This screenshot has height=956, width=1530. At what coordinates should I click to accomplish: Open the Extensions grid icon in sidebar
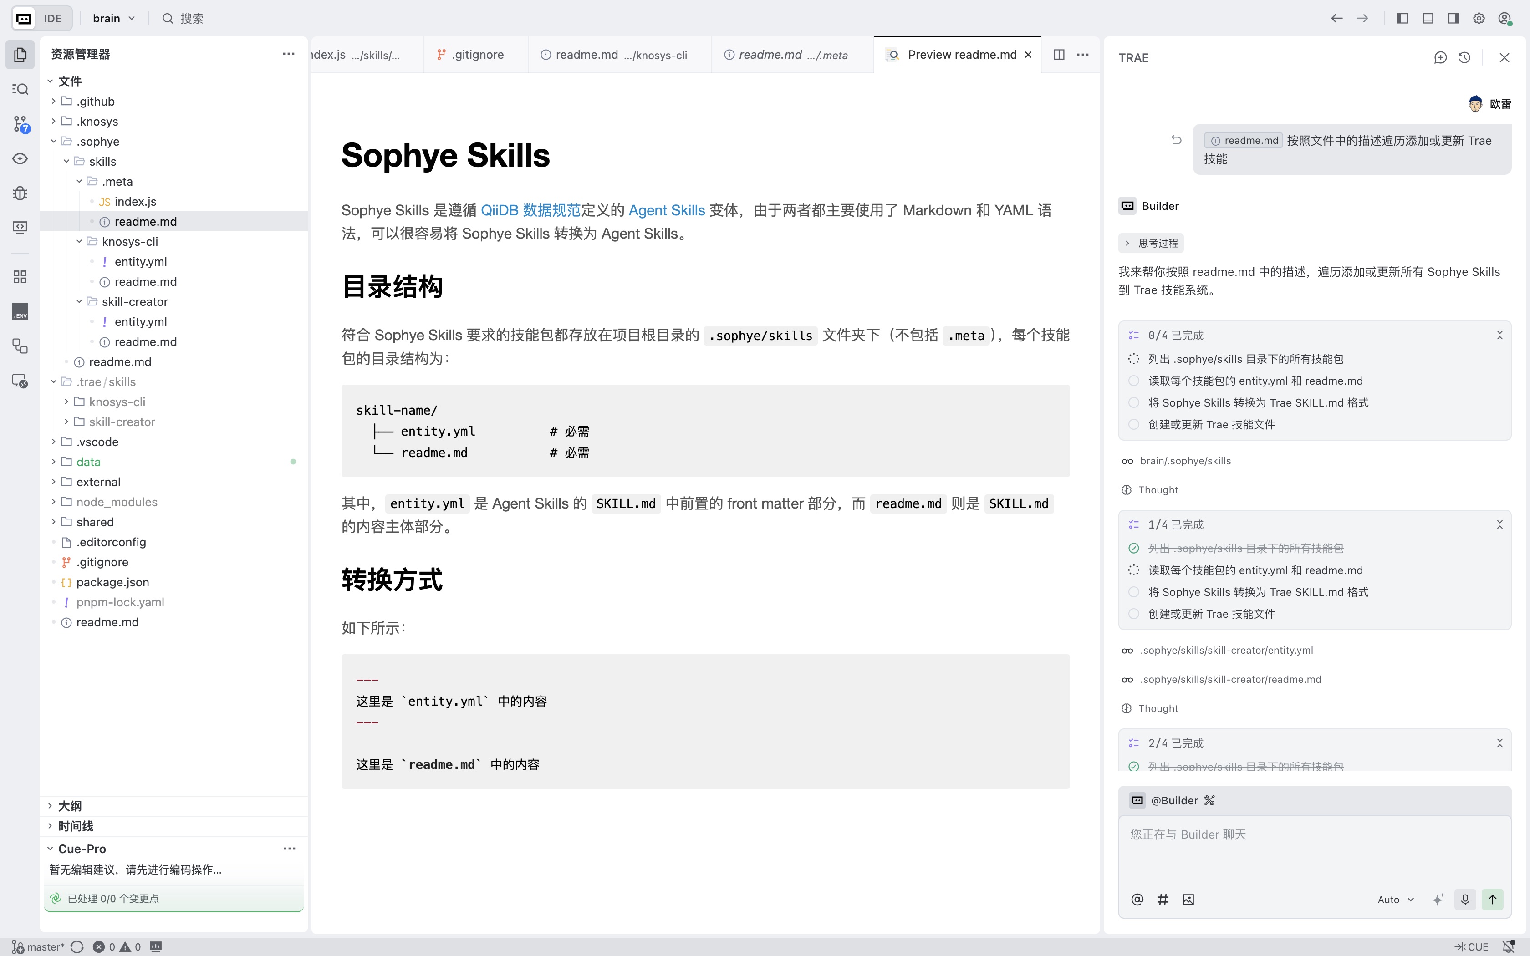(x=20, y=276)
